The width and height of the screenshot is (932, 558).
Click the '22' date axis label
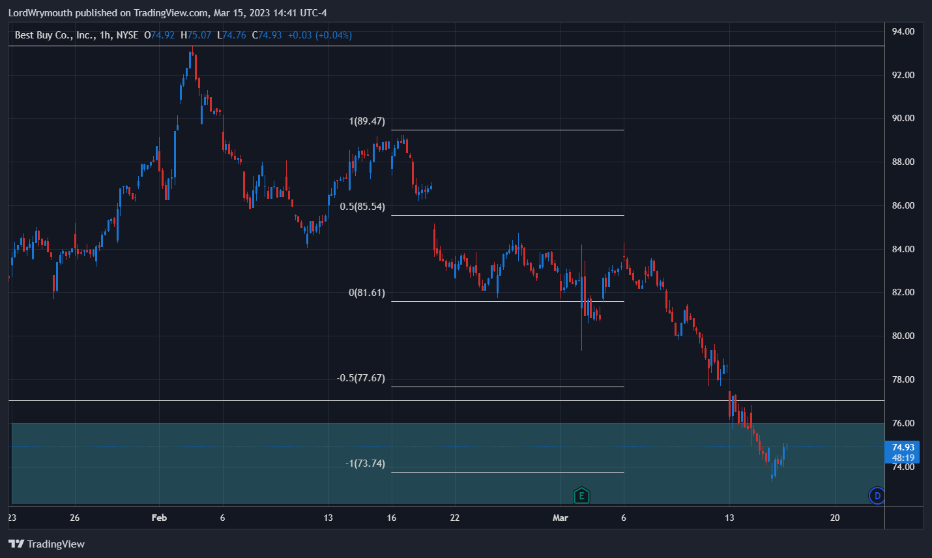[454, 518]
